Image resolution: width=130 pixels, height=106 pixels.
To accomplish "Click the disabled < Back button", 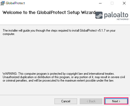I will tap(91, 101).
